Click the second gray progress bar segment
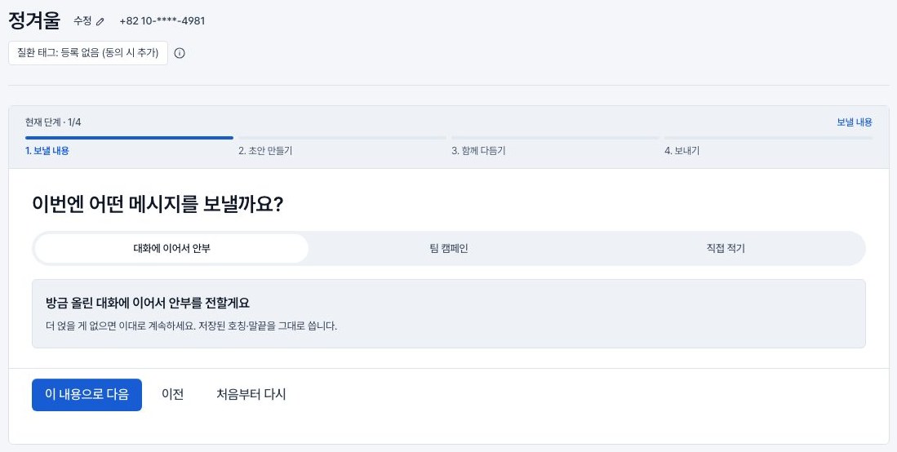 (342, 138)
